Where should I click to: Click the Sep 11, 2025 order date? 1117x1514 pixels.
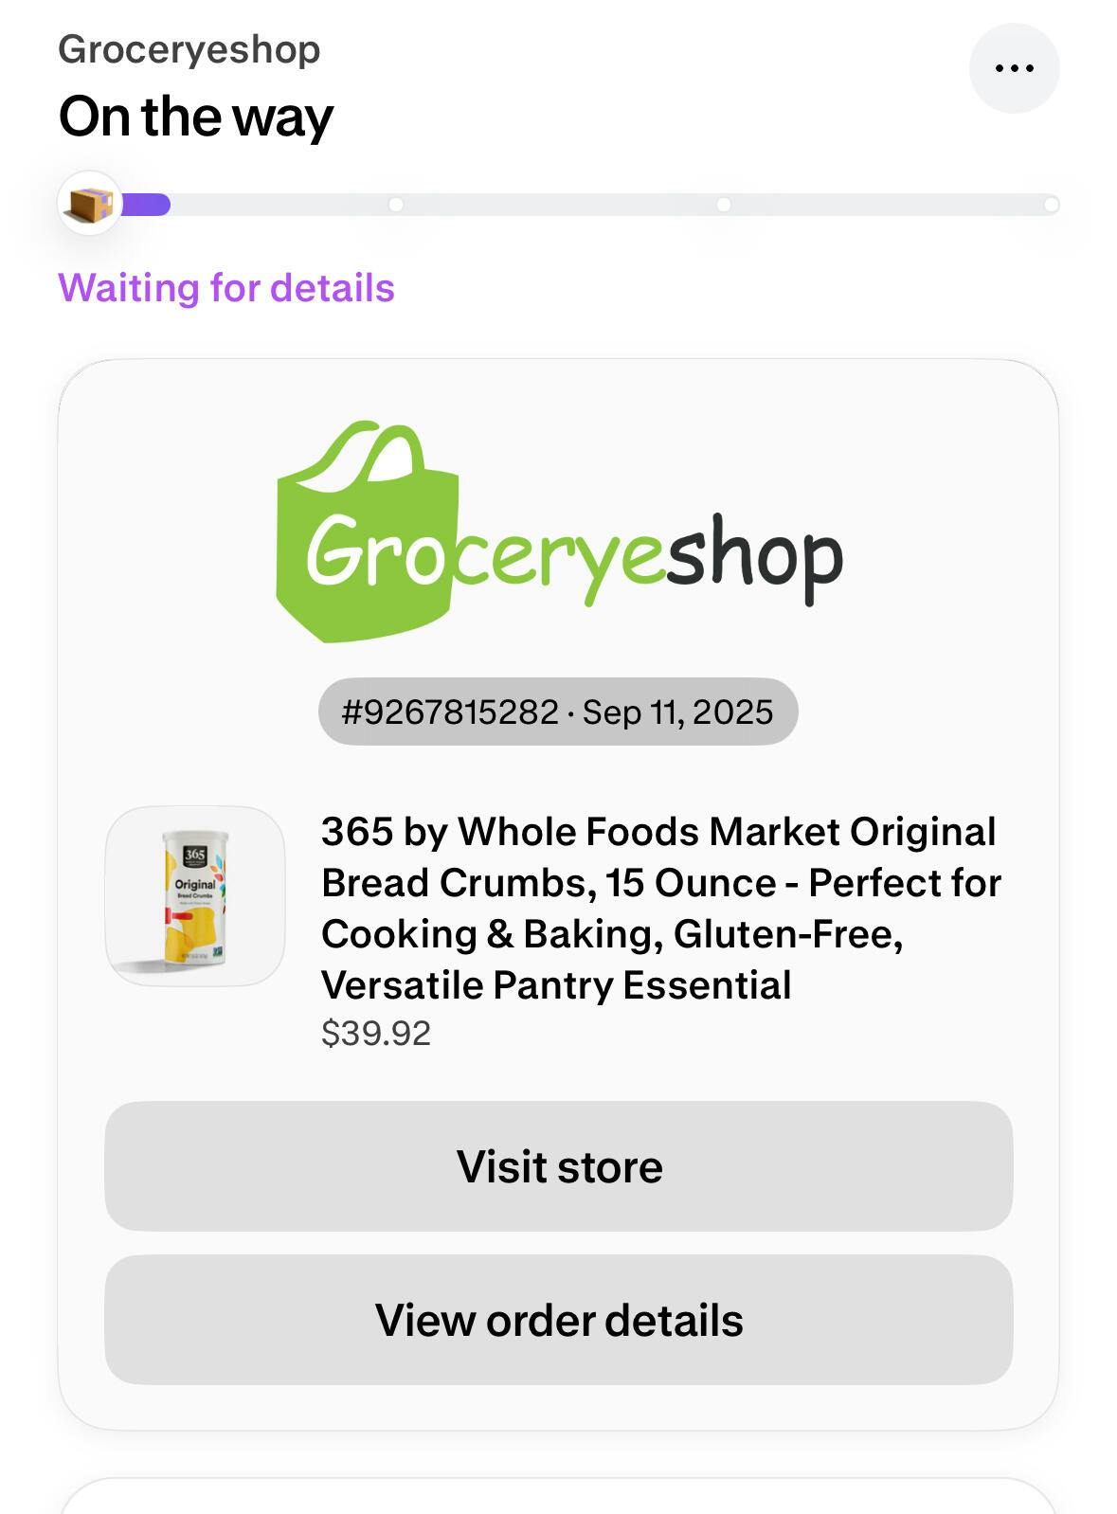677,712
